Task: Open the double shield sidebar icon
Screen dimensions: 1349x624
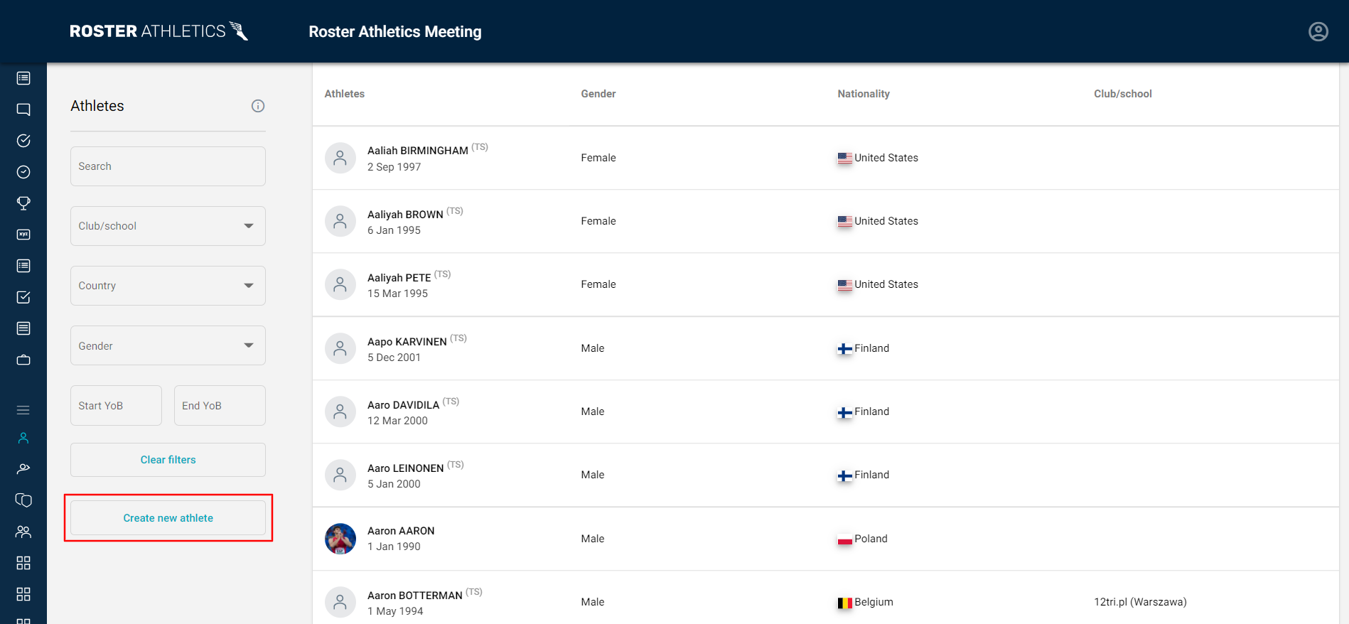Action: (23, 500)
